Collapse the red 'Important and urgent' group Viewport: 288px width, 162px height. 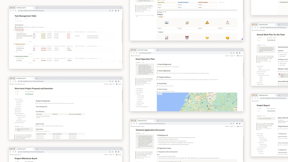click(14, 30)
